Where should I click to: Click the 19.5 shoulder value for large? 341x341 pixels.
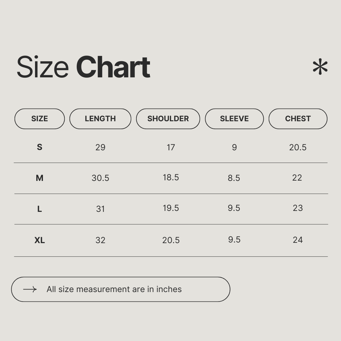[171, 208]
